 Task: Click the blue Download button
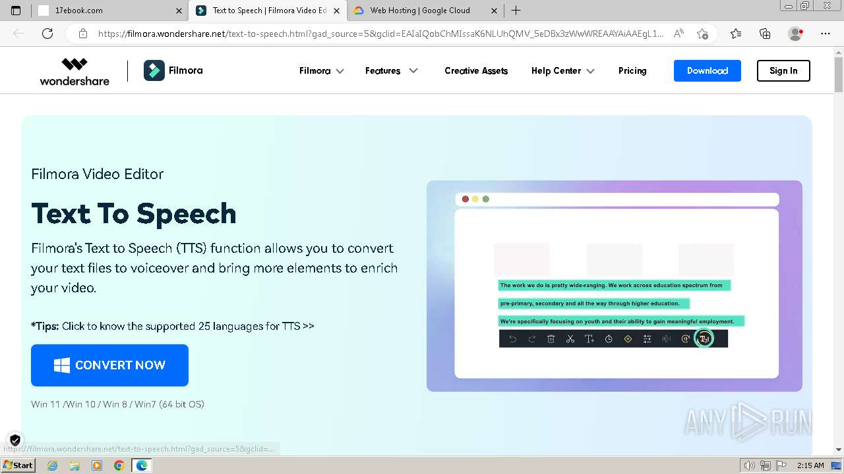coord(707,70)
